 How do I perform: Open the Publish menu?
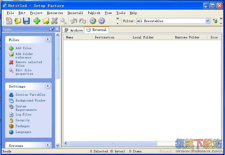[x=94, y=13]
